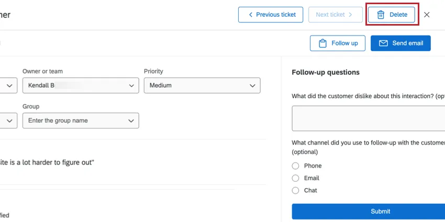Open the Owner or team dropdown
This screenshot has height=222, width=445.
(81, 85)
